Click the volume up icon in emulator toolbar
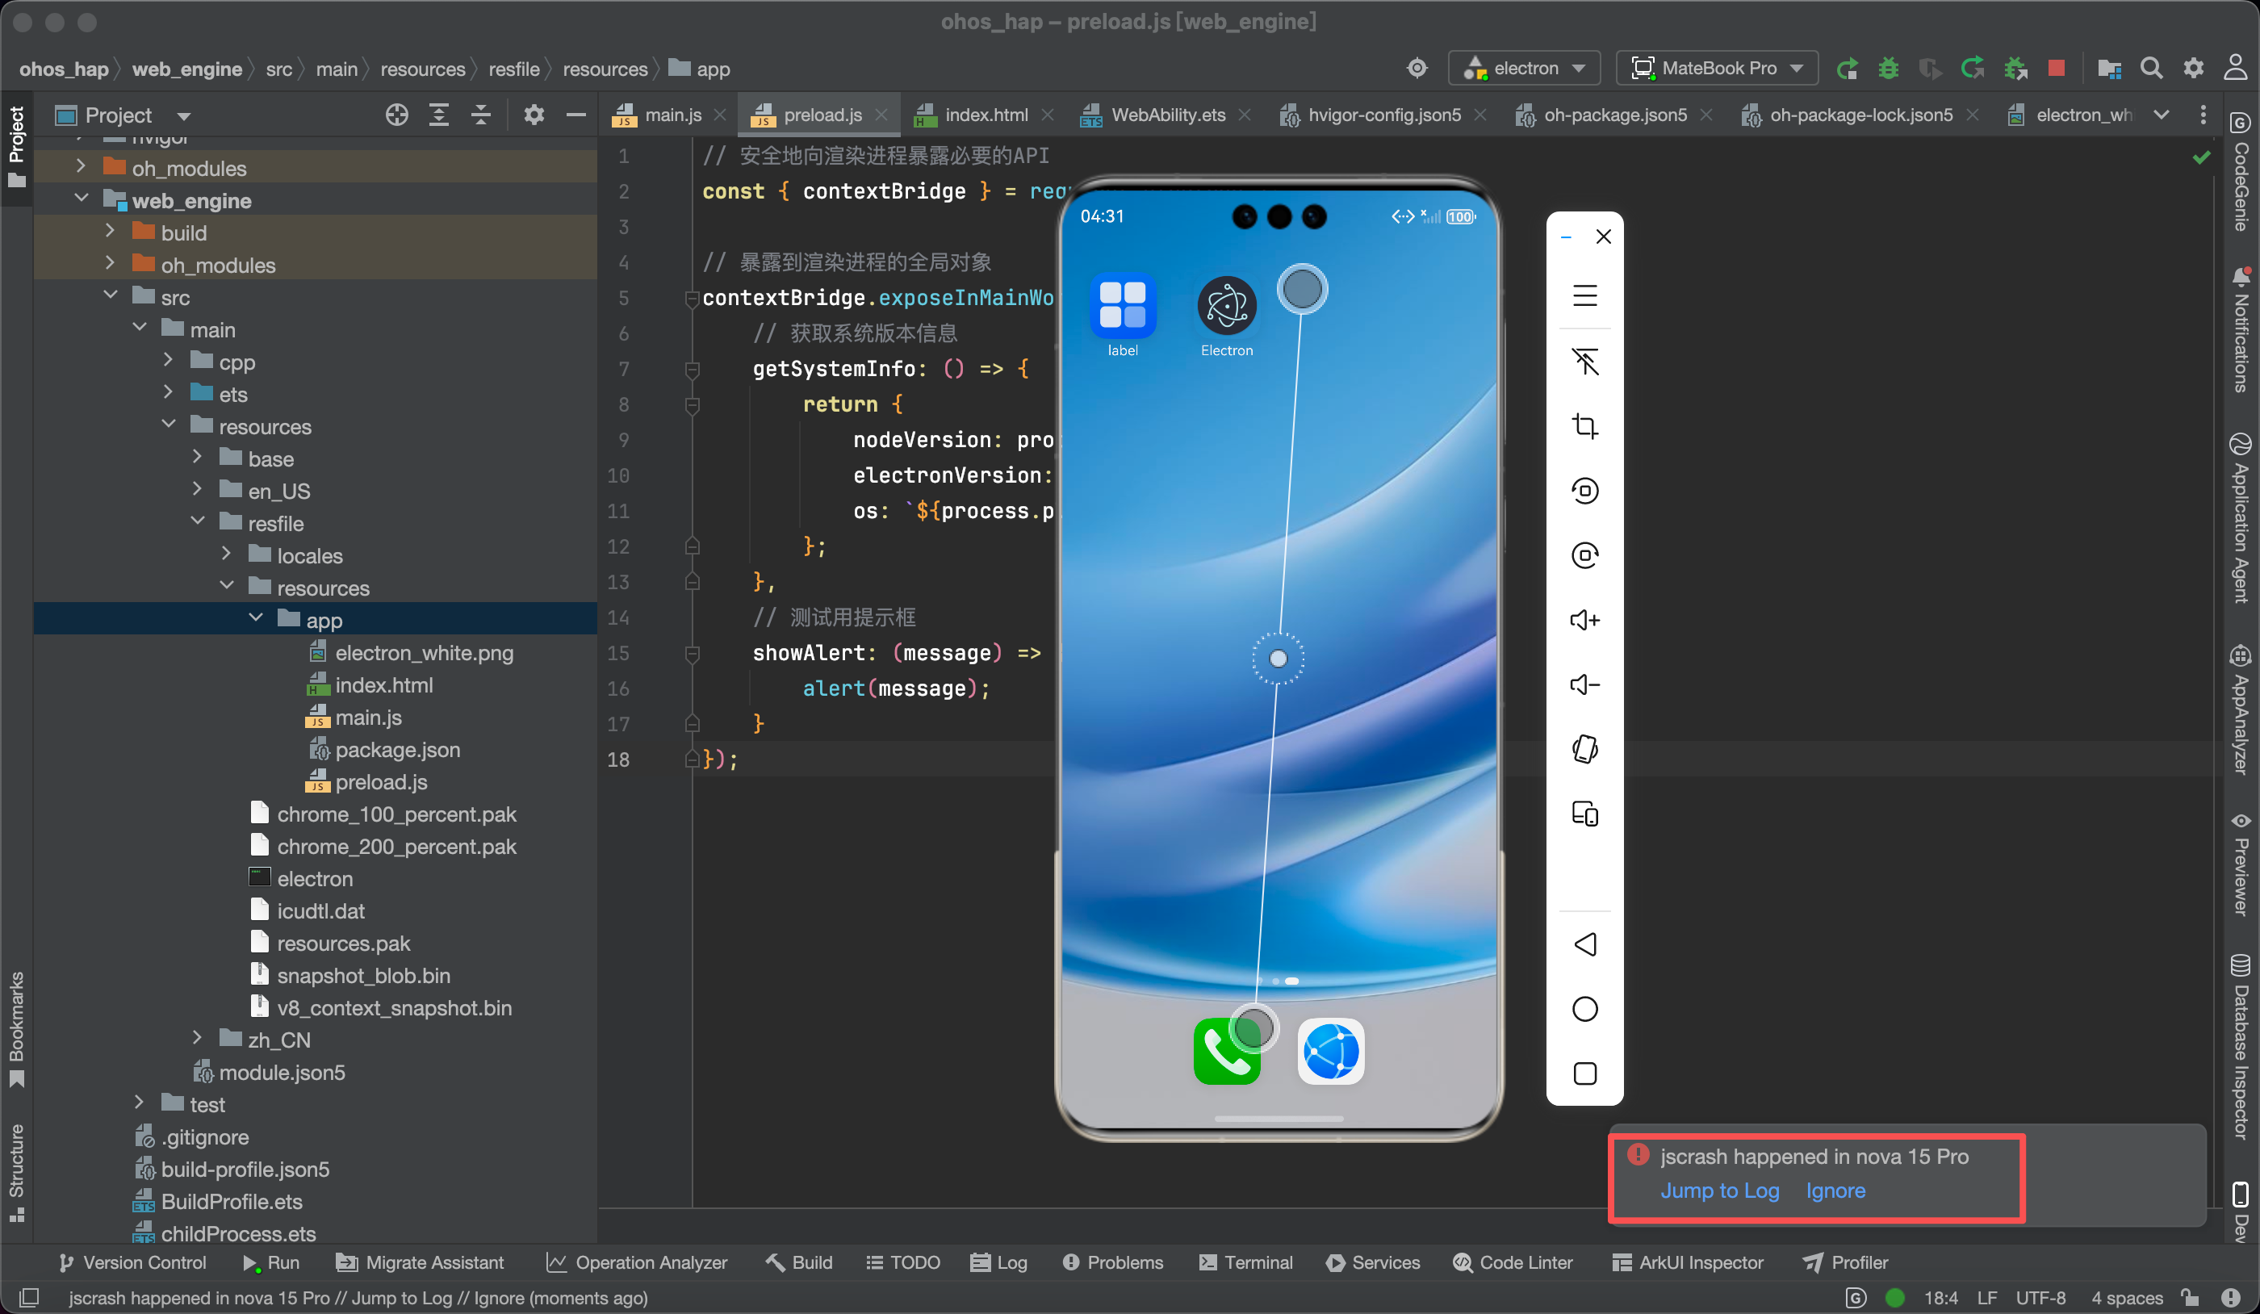Screen dimensions: 2260x1314 1584,620
